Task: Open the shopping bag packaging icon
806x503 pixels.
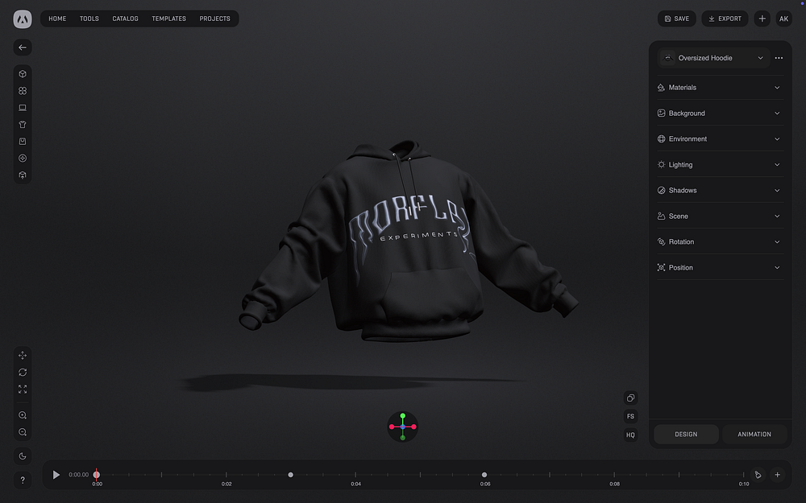Action: tap(23, 141)
